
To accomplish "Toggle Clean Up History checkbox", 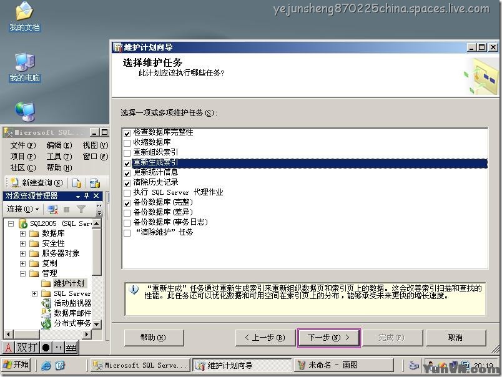I will tap(127, 183).
